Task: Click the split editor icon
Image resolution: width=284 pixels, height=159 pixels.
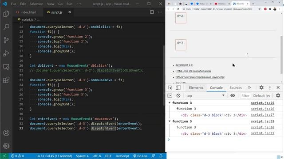Action: tap(152, 12)
